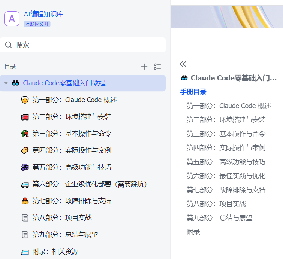Jump to outline entry 第三部分：基本操作与命令

(x=226, y=134)
